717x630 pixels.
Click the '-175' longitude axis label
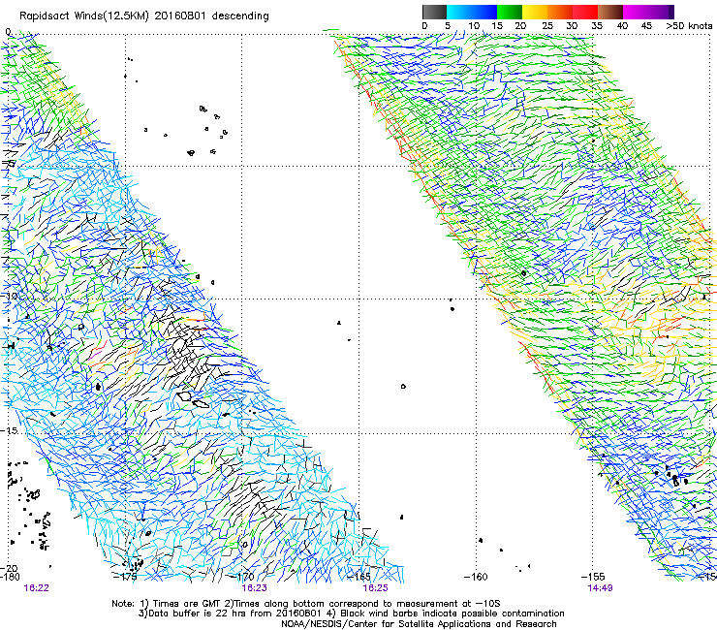[x=125, y=577]
